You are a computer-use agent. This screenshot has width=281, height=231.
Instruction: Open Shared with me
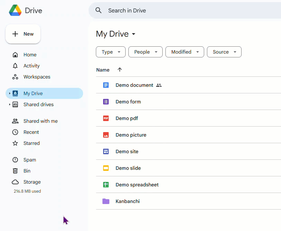(x=40, y=121)
